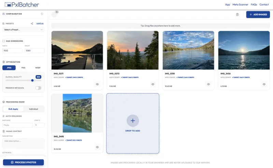Click the PxlBatcher logo
The height and width of the screenshot is (168, 273).
pos(22,4)
